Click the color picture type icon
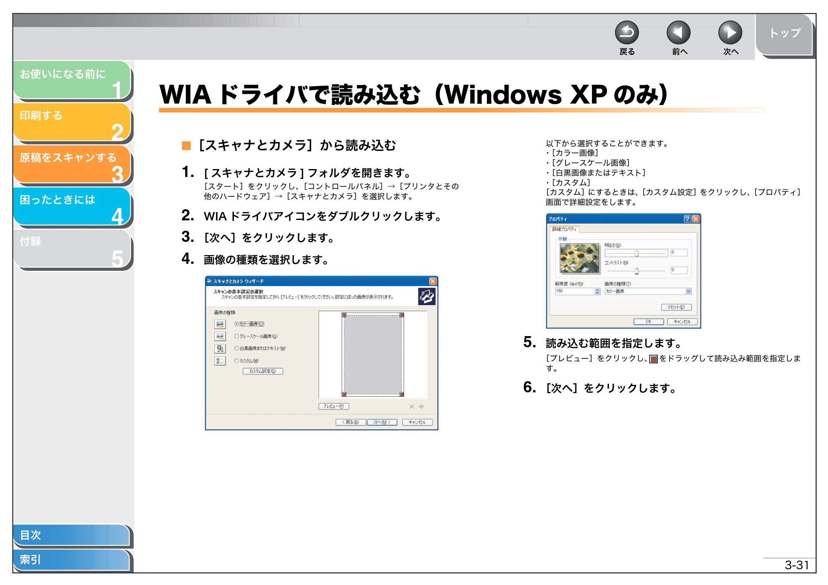828x585 pixels. click(220, 324)
